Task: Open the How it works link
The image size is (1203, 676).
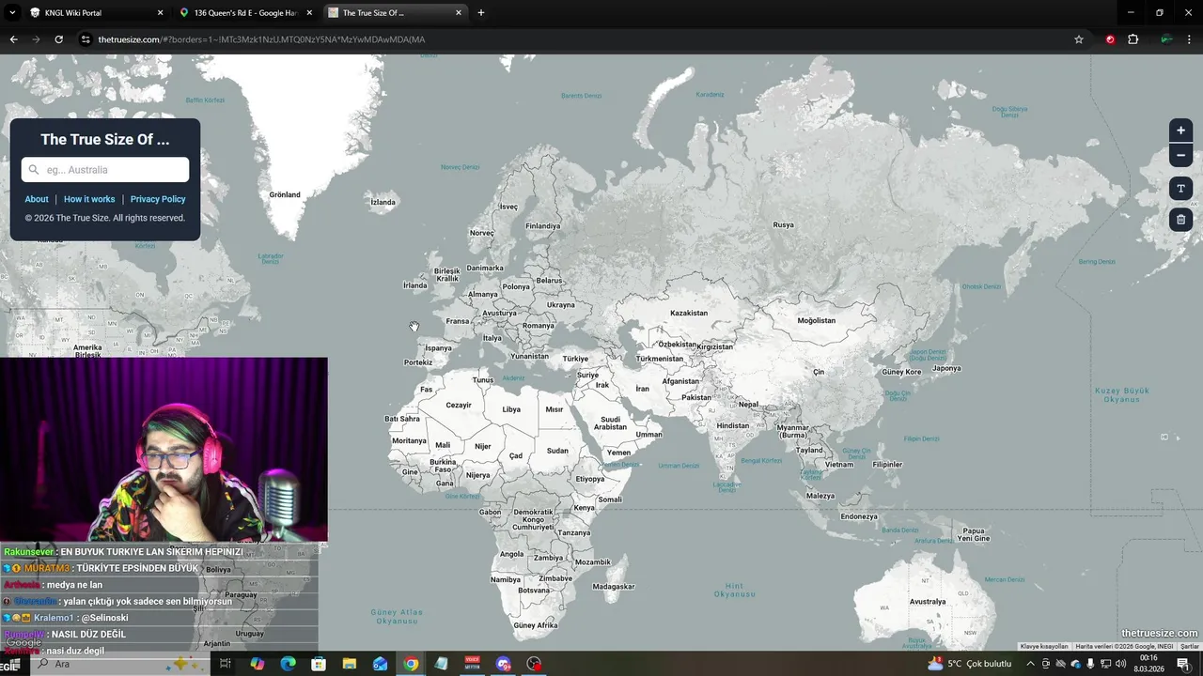Action: tap(89, 199)
